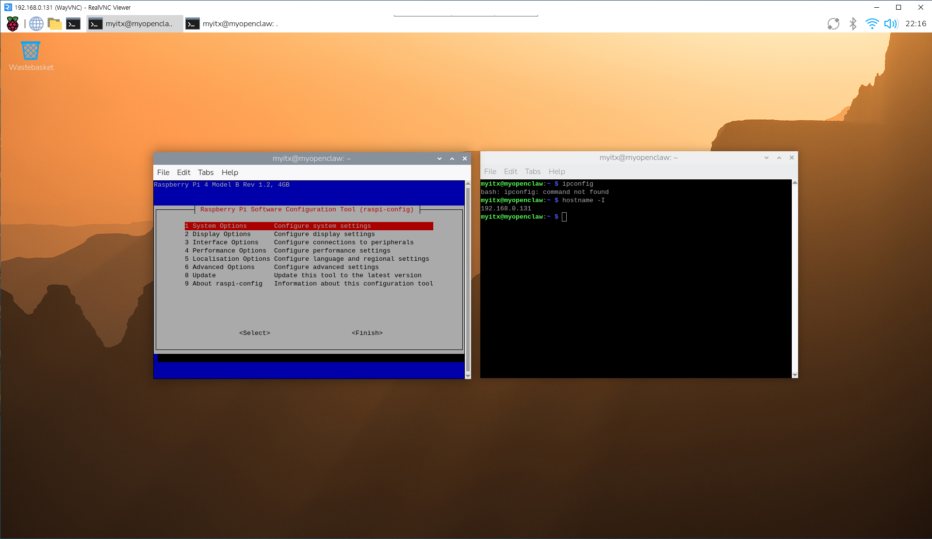The height and width of the screenshot is (539, 932).
Task: Switch to second terminal taskbar entry
Action: [232, 23]
